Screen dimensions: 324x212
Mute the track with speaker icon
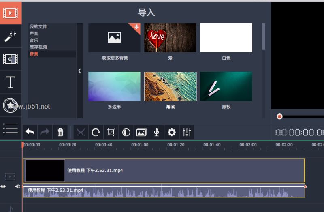17,186
